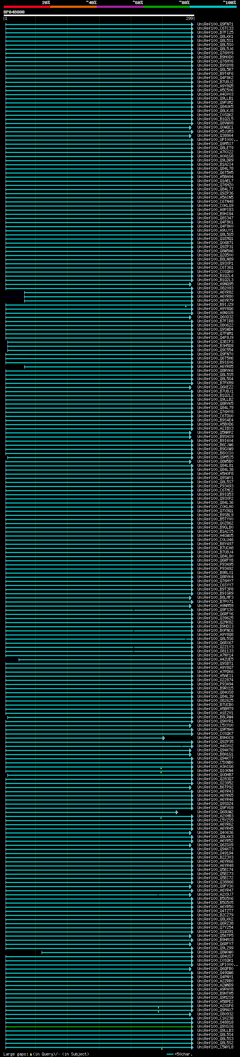Viewport: 240px width, 1057px height.
Task: Click hit label UniRef100_C0SQK2
Action: pyautogui.click(x=215, y=115)
